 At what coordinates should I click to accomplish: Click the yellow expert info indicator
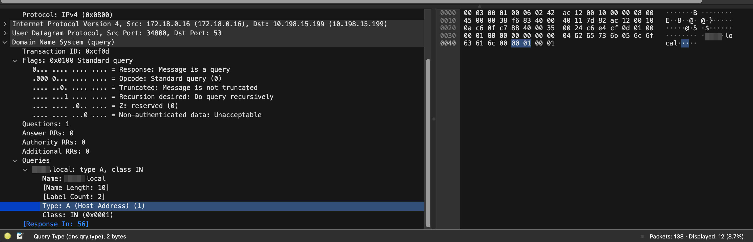(8, 236)
